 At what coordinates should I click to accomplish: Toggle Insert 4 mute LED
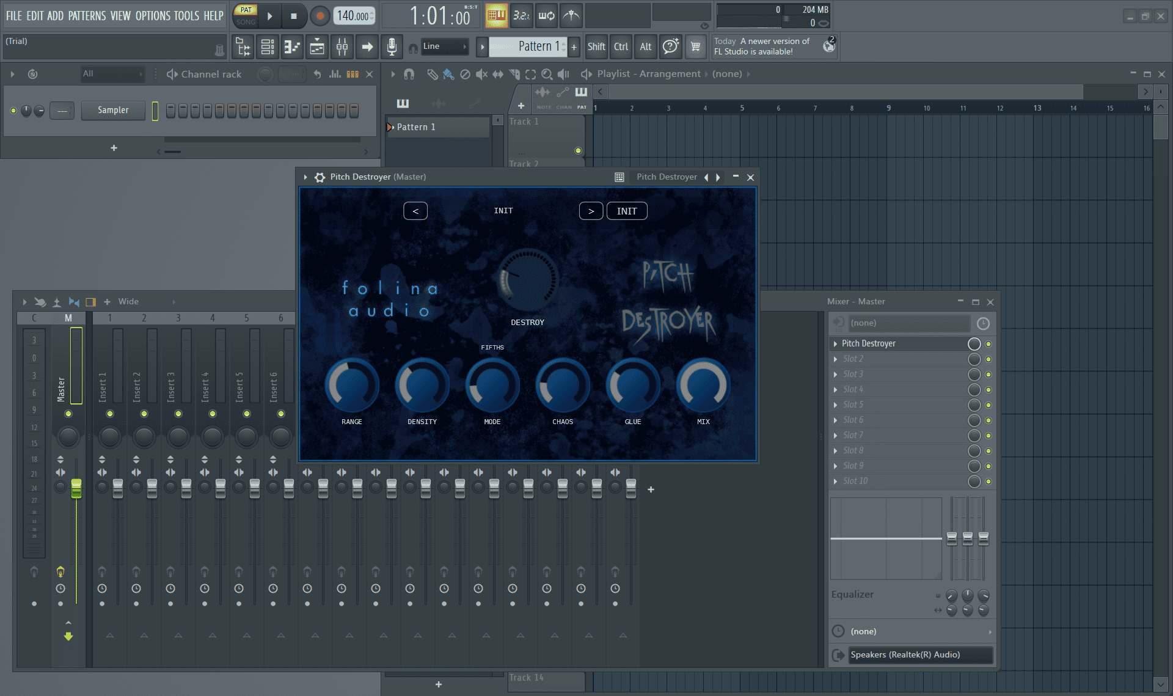[213, 414]
